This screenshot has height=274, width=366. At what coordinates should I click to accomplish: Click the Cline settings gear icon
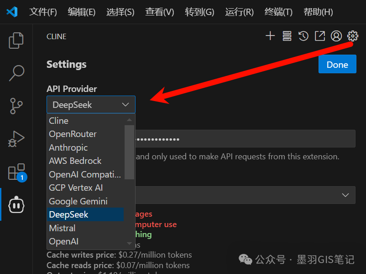pos(353,36)
